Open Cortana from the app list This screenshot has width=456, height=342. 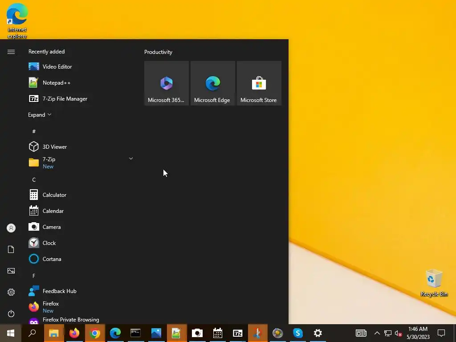(81, 259)
